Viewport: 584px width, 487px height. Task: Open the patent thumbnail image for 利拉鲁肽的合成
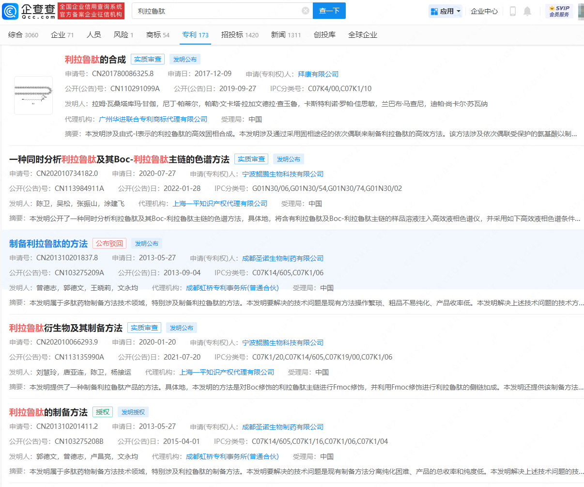click(x=33, y=95)
